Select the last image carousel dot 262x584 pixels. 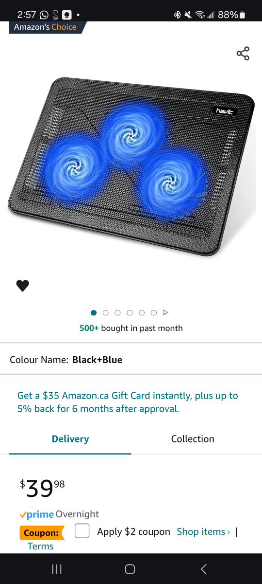click(154, 312)
